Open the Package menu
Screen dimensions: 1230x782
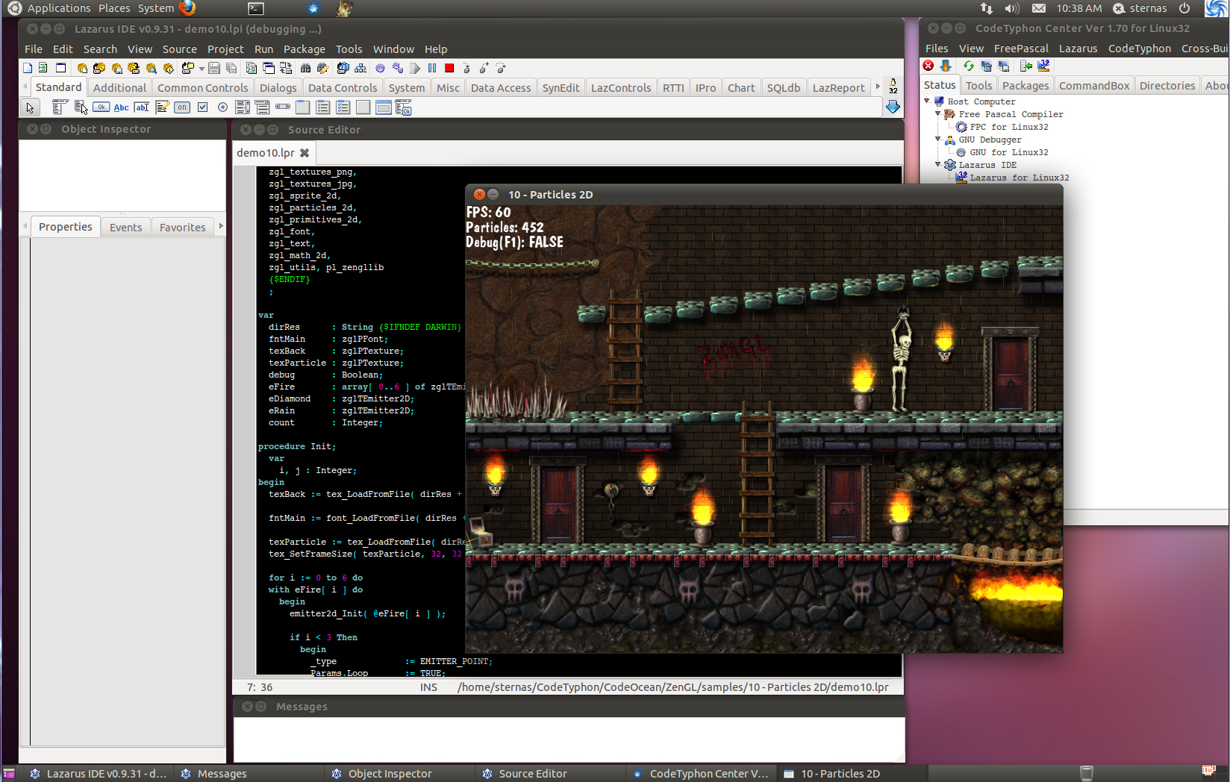[x=304, y=49]
